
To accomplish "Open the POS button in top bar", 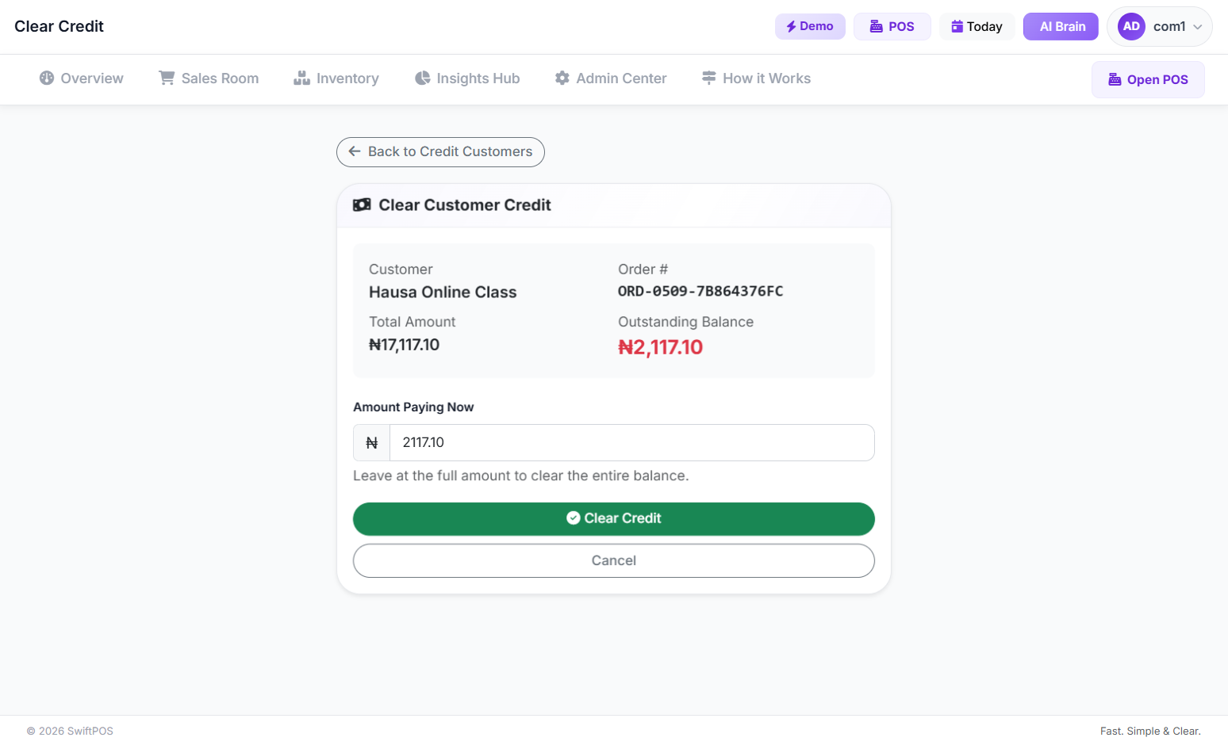I will click(x=892, y=26).
